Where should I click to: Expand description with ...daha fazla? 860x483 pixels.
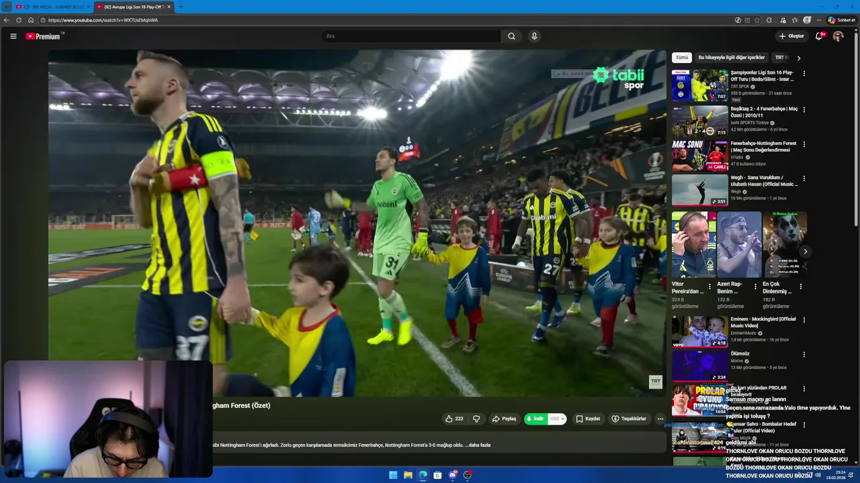478,445
